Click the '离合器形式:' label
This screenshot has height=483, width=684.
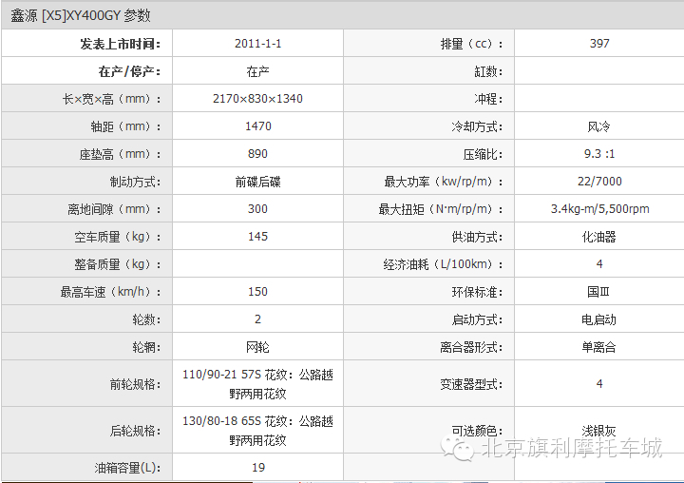[x=471, y=347]
